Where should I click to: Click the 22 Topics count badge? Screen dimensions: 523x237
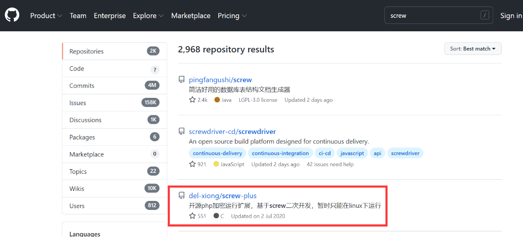pos(153,171)
